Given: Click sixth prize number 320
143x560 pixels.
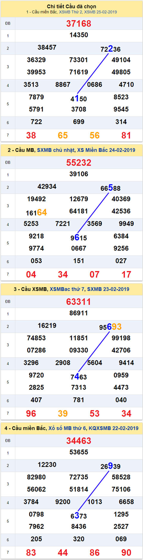Looking at the screenshot, I should [79, 539].
